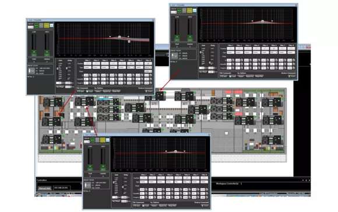
Task: Click yellow button in top-right EQ window header
Action: pyautogui.click(x=189, y=10)
